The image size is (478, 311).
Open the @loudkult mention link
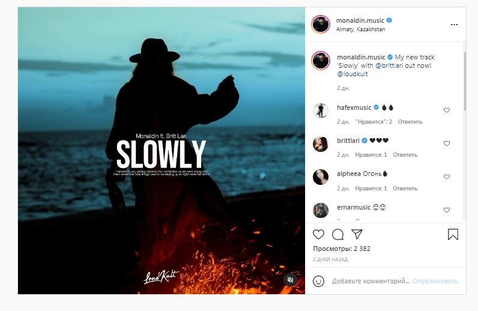click(352, 74)
